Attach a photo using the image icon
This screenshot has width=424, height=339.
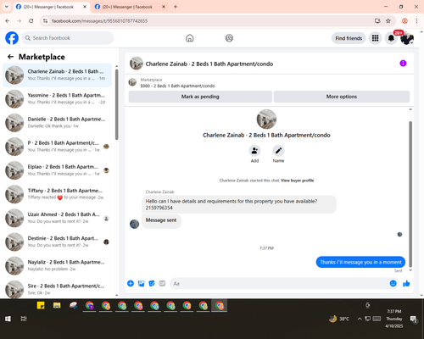(141, 283)
